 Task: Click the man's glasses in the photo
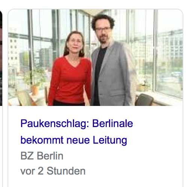click(103, 29)
